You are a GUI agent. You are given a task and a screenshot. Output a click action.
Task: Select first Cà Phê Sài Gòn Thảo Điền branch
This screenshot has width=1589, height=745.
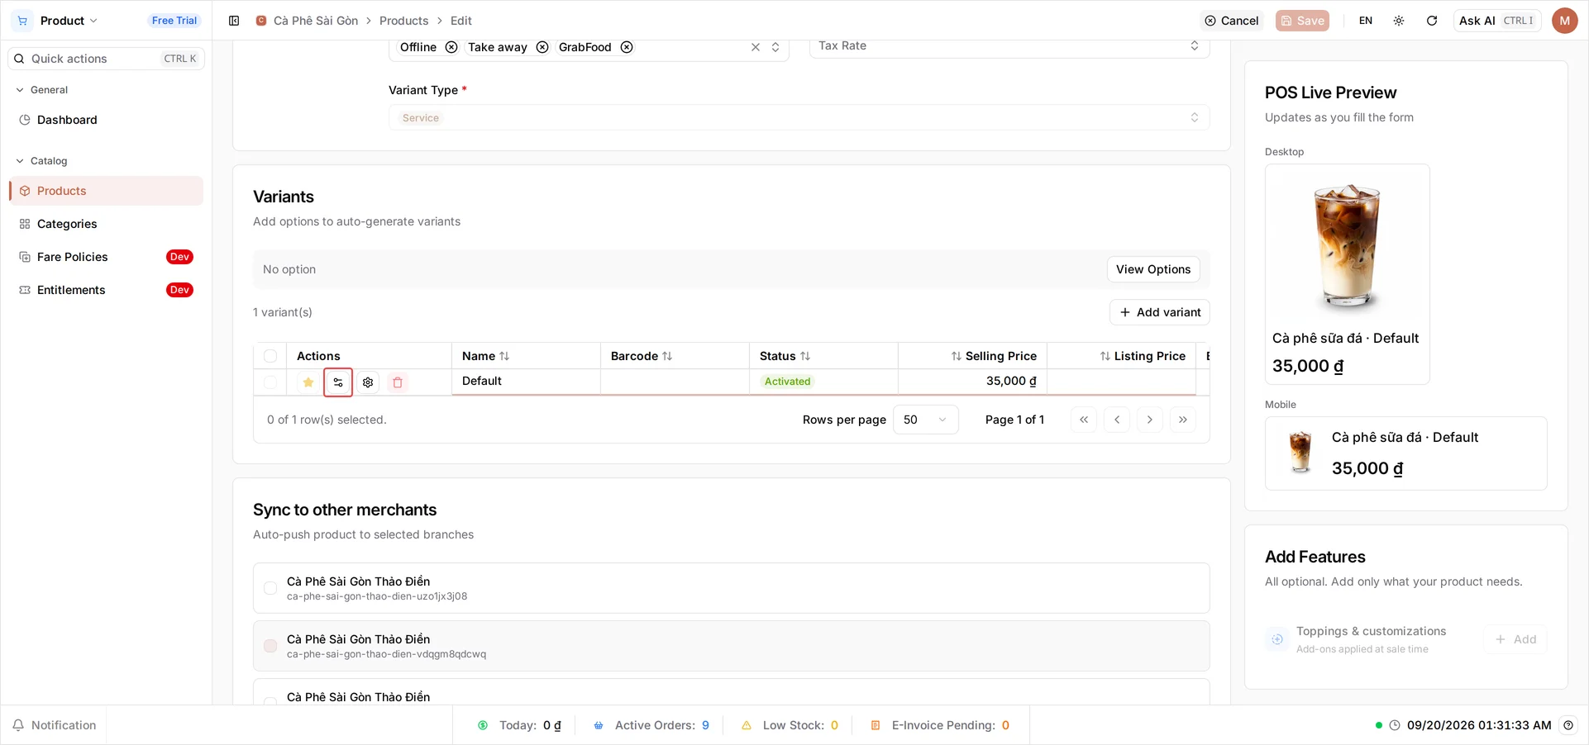tap(270, 588)
